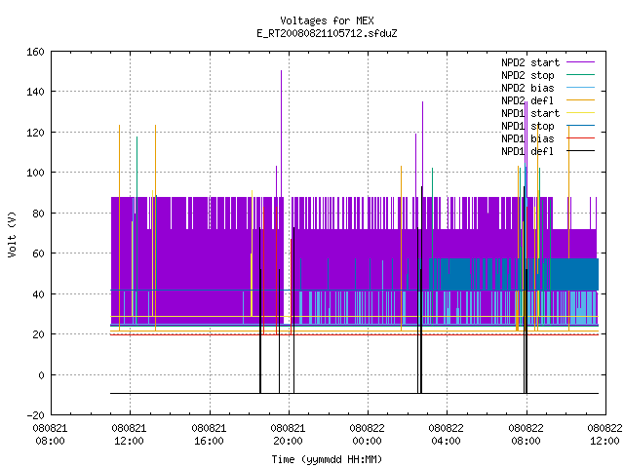Click the '080822 12:00' x-axis tick label
The width and height of the screenshot is (624, 468).
[x=604, y=435]
